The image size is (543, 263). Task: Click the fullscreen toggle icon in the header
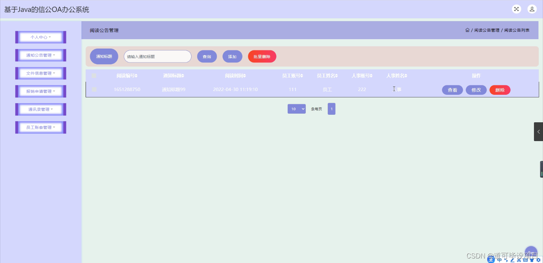point(516,9)
